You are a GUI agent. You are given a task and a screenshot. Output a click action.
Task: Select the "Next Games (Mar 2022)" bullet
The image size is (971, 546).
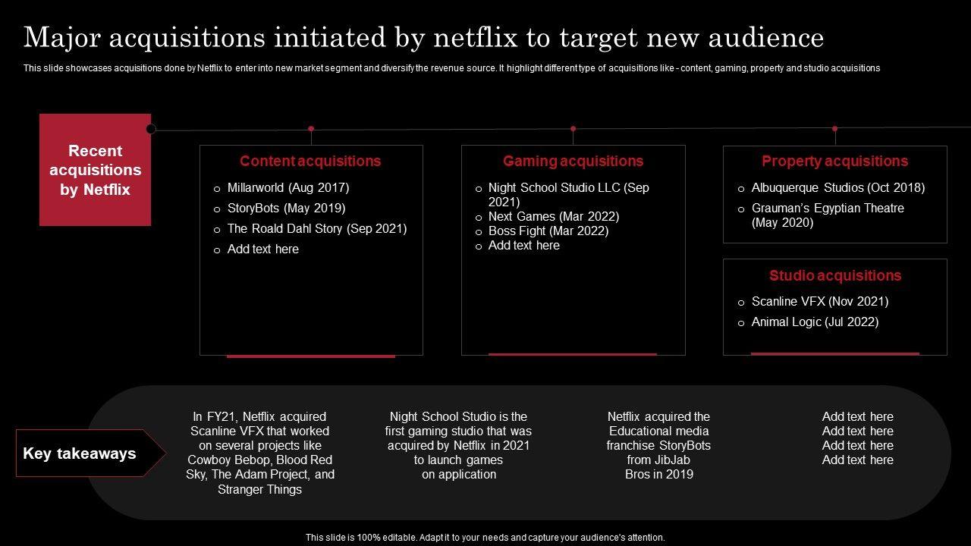(x=554, y=216)
